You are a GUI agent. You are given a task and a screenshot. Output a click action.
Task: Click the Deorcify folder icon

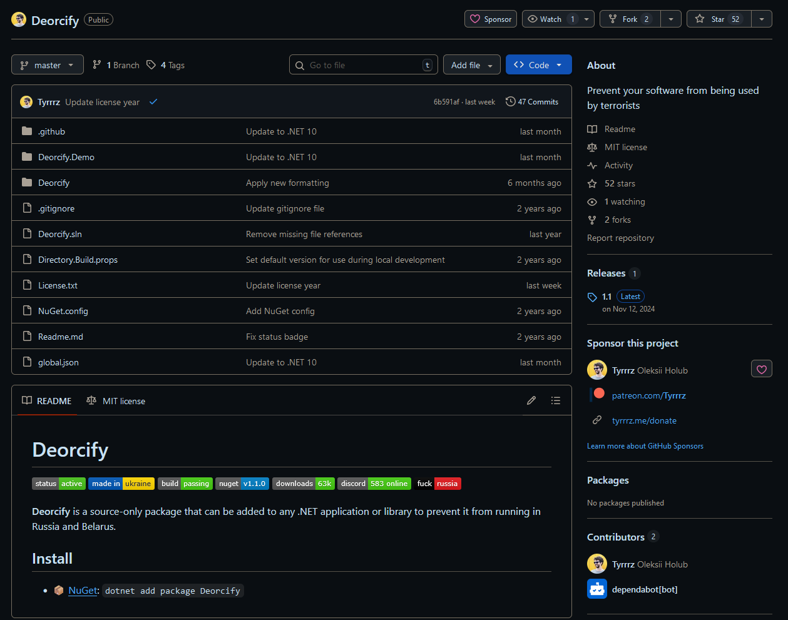pyautogui.click(x=27, y=182)
